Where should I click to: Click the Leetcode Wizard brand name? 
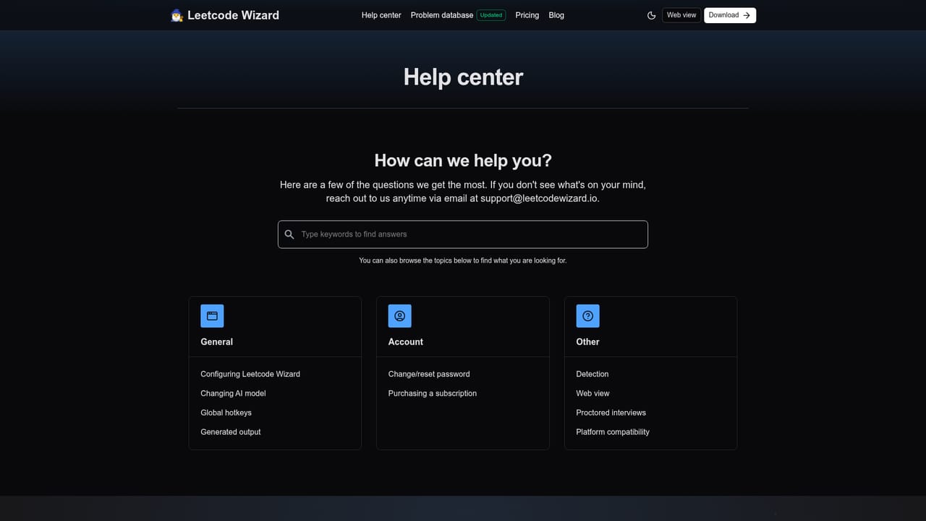tap(233, 15)
